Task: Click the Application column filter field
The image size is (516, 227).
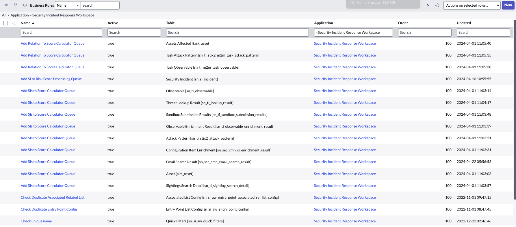Action: 353,33
